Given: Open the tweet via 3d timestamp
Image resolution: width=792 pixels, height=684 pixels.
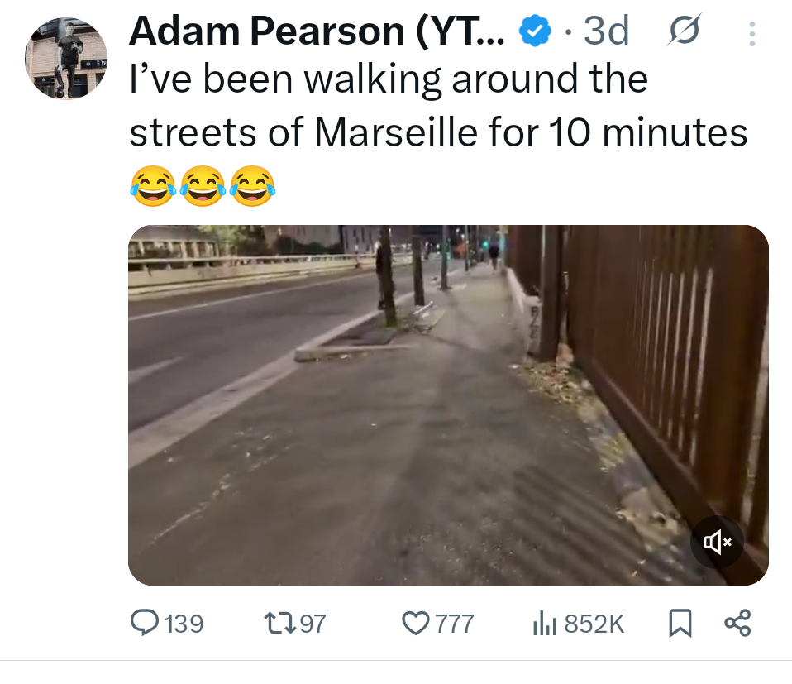Looking at the screenshot, I should click(607, 31).
